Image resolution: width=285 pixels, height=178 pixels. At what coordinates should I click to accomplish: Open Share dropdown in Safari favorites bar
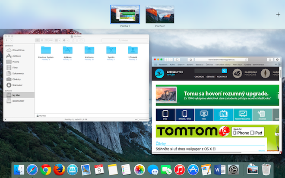181,65
